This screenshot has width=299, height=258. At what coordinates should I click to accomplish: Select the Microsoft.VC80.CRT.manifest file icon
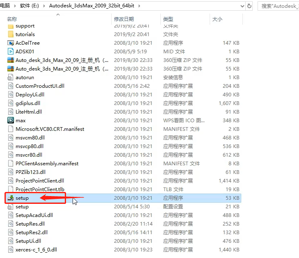click(11, 129)
